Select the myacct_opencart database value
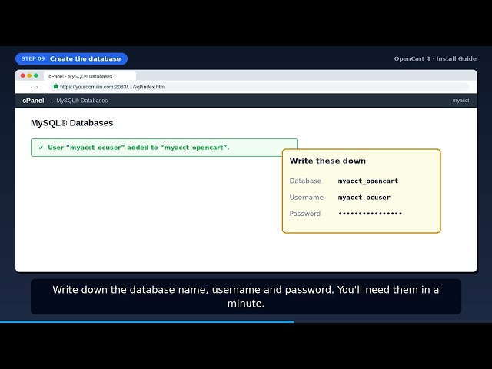This screenshot has height=369, width=492. click(368, 181)
